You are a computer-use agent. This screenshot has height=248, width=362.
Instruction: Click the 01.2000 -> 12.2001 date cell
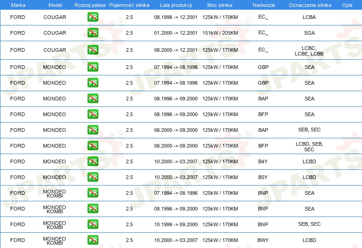[176, 33]
